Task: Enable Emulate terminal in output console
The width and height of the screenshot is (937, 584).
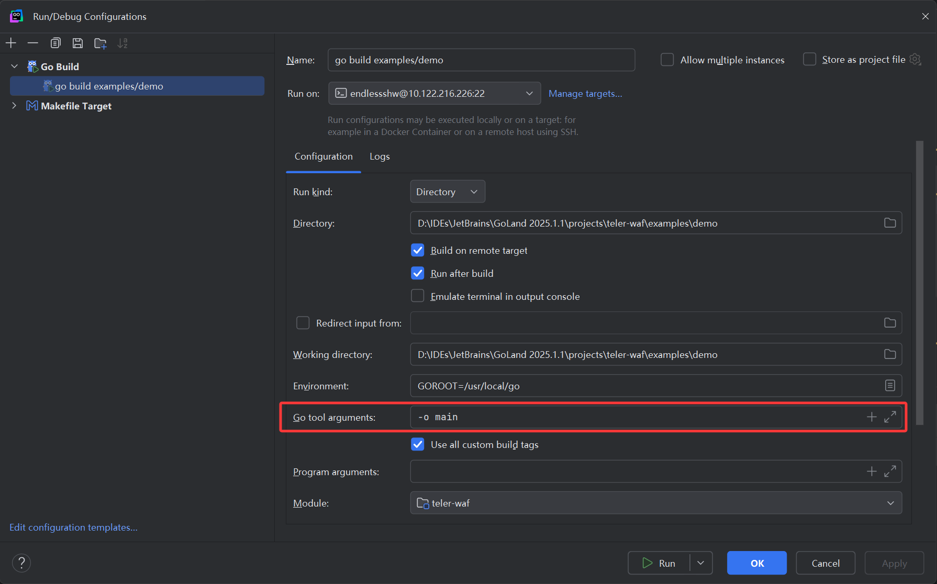Action: click(x=417, y=296)
